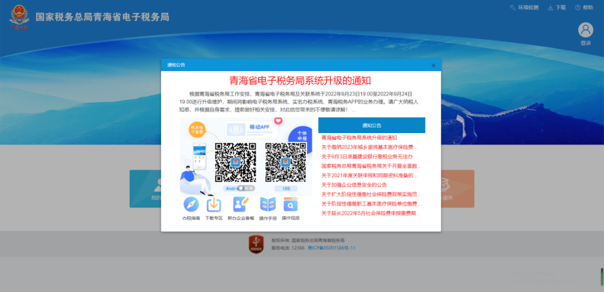The image size is (604, 292).
Task: Open notice 关于阶段性缓缴职工基本医疗保险
Action: 372,204
